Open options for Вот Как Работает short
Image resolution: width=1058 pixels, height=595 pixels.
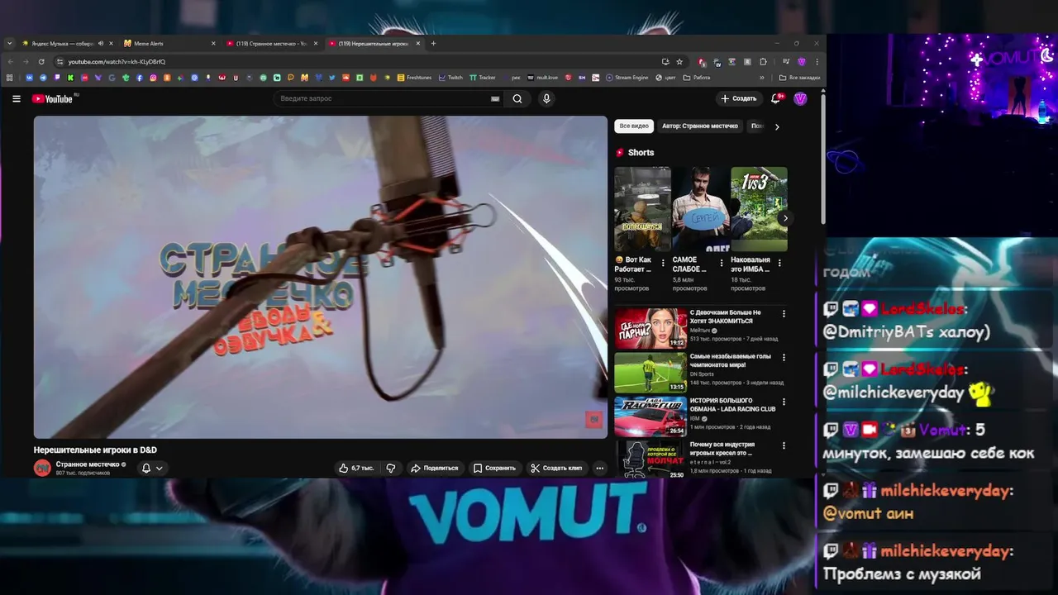(x=663, y=264)
